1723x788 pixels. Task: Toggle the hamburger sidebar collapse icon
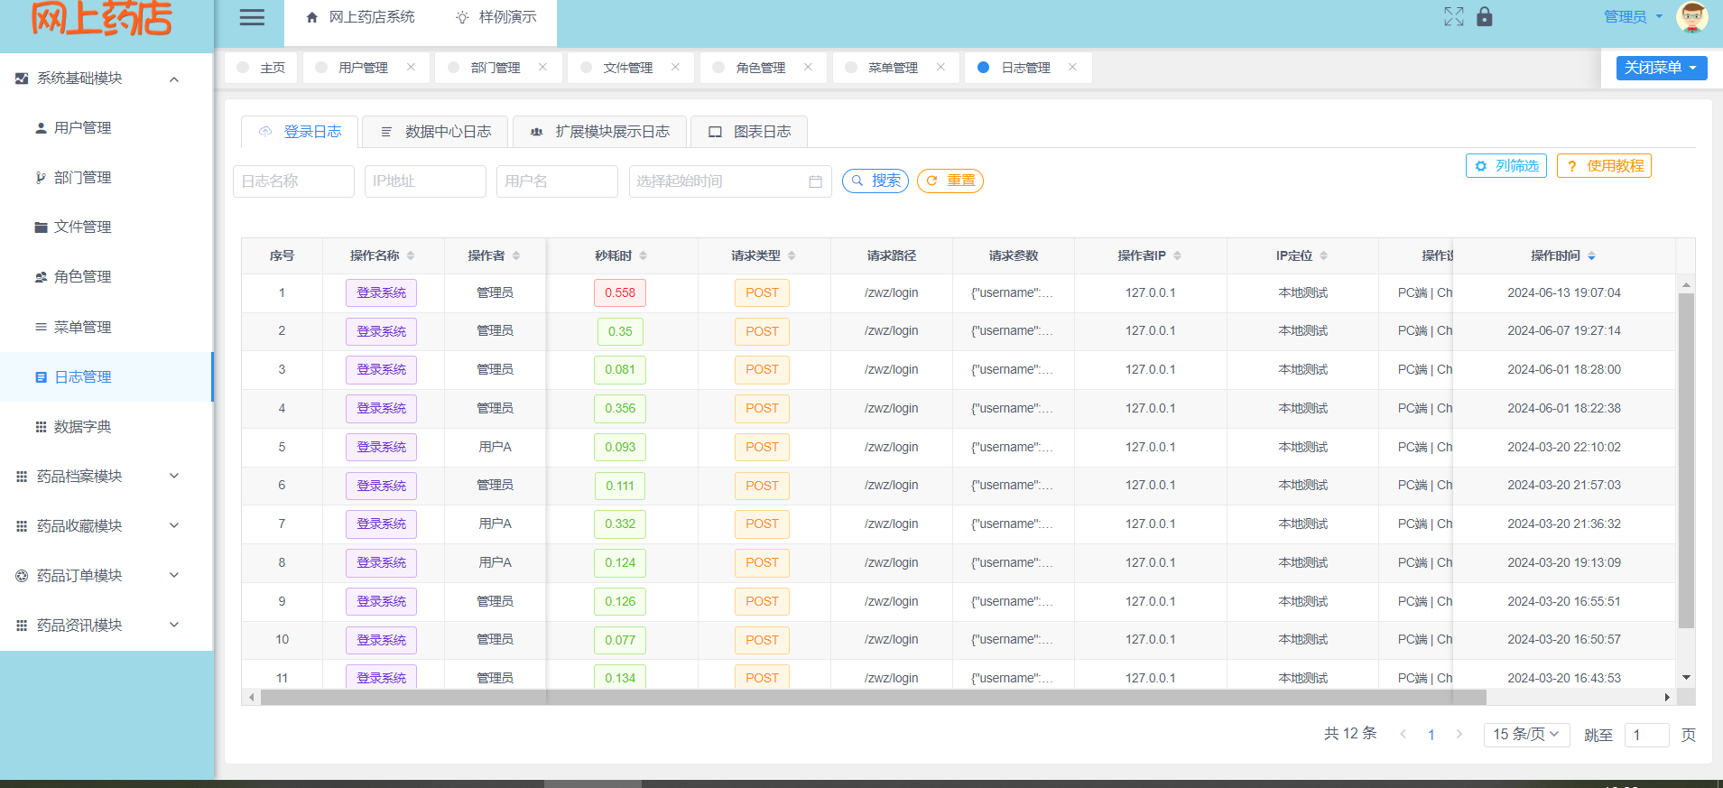point(252,17)
